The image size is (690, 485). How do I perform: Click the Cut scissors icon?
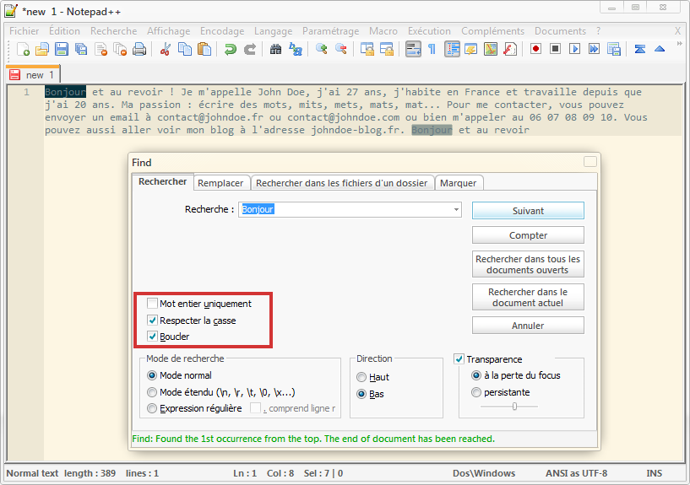165,49
